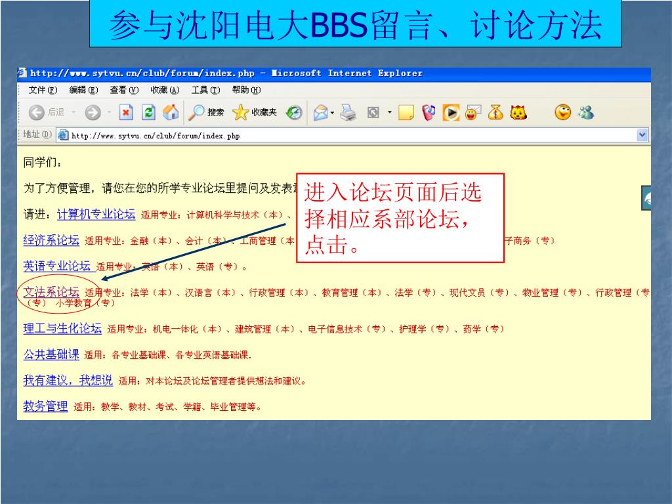
Task: Click the text 机电一体化（本）
Action: [188, 329]
